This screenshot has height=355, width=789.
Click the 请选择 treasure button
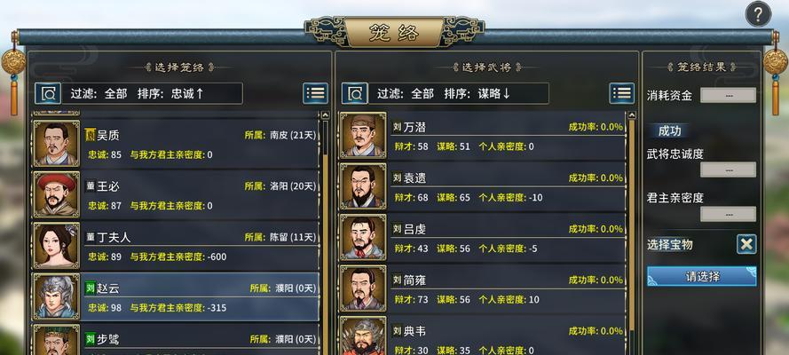(x=701, y=276)
